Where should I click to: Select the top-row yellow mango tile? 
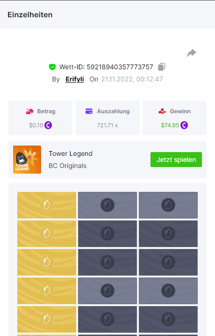47,205
